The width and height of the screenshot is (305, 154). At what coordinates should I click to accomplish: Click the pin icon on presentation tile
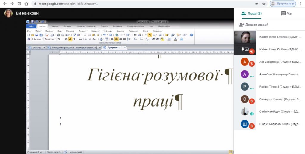click(x=242, y=49)
